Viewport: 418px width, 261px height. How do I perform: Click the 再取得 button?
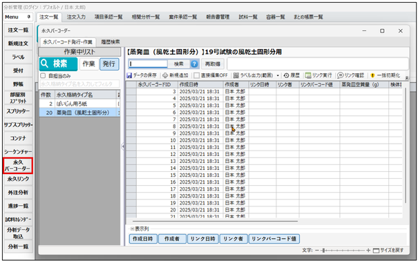tap(213, 64)
